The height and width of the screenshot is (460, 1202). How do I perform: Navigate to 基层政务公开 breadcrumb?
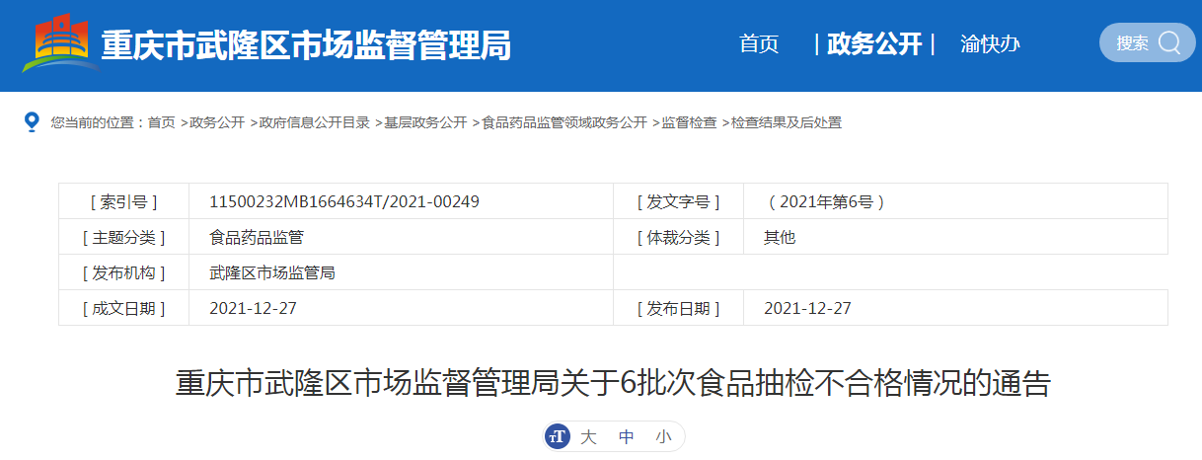click(x=425, y=122)
